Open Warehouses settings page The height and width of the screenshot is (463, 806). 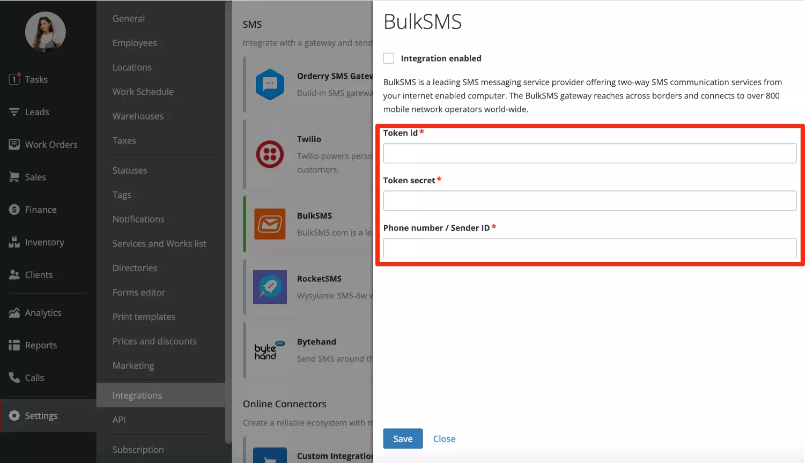pyautogui.click(x=138, y=116)
